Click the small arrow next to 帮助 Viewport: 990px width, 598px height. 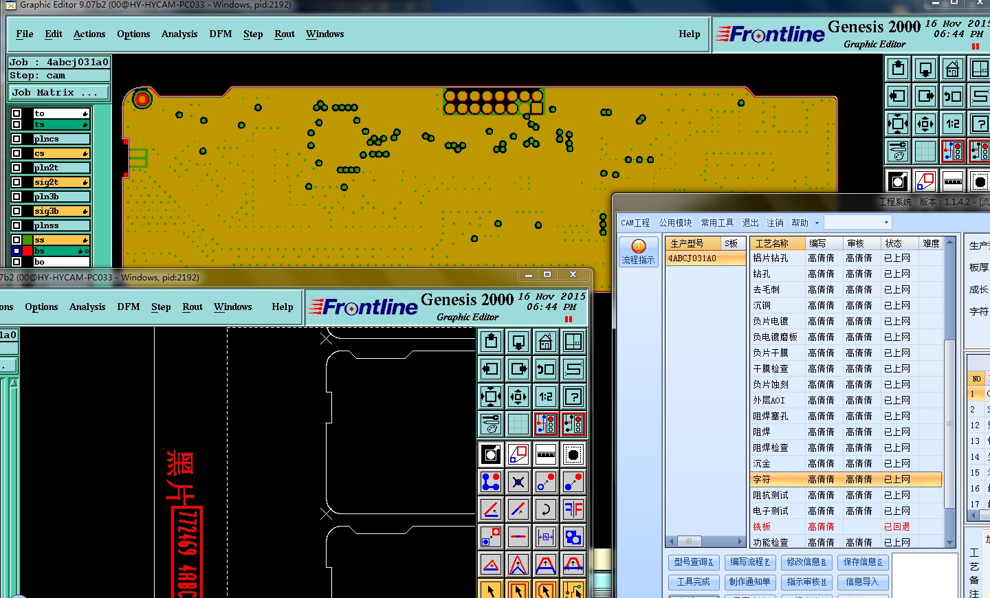[817, 223]
